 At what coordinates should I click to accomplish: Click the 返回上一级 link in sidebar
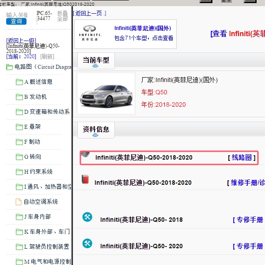(x=21, y=41)
